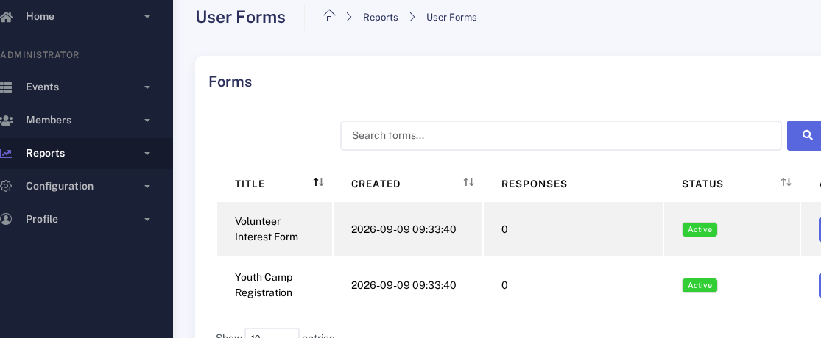Viewport: 821px width, 338px height.
Task: Click response count of Youth Camp Registration
Action: click(x=504, y=285)
